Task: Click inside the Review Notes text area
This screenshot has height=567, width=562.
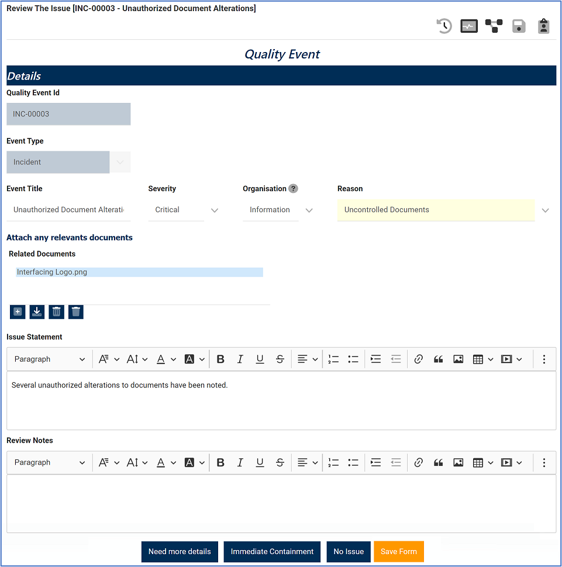Action: point(281,503)
